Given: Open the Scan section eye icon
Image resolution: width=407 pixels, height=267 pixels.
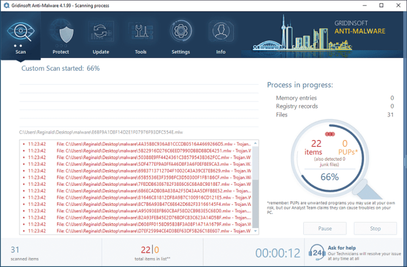Looking at the screenshot, I should [21, 31].
